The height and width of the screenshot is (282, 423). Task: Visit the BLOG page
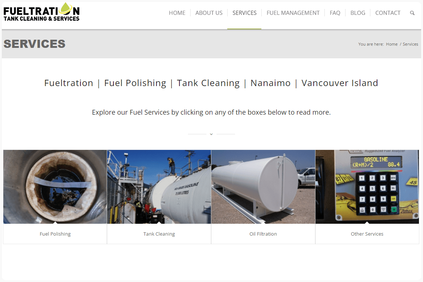pos(358,13)
